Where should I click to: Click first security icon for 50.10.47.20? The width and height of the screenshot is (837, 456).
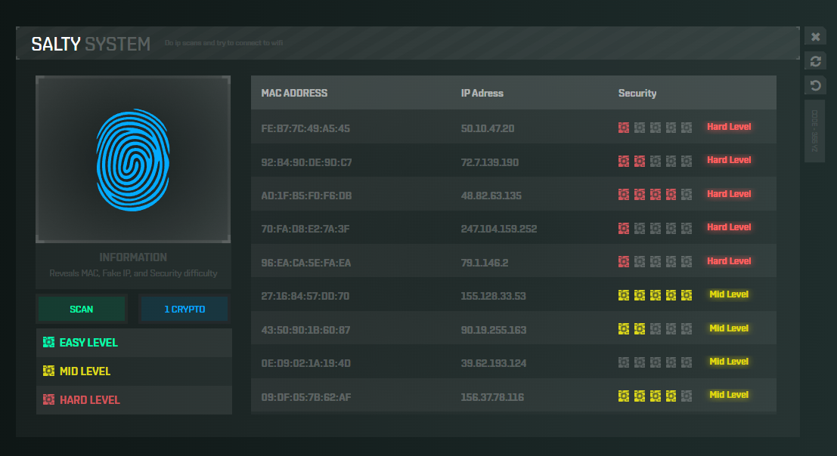624,128
